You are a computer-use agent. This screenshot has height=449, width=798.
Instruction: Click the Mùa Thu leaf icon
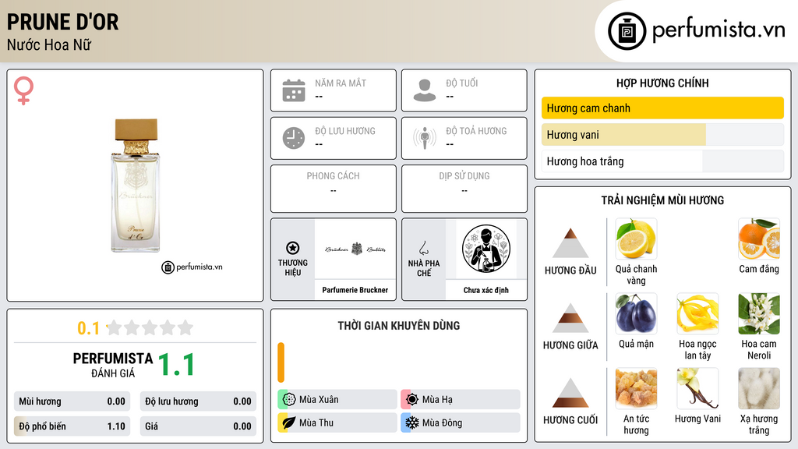(289, 422)
